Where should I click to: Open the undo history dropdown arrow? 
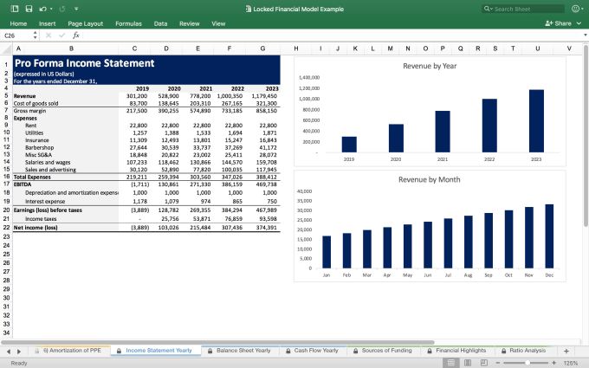tap(51, 9)
